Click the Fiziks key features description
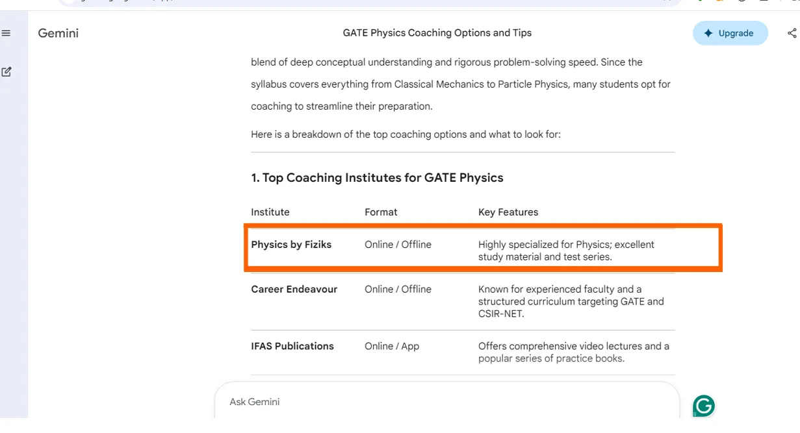Screen dimensions: 800x433 coord(566,251)
